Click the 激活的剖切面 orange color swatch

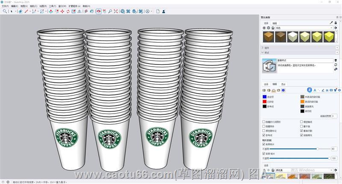(302, 102)
